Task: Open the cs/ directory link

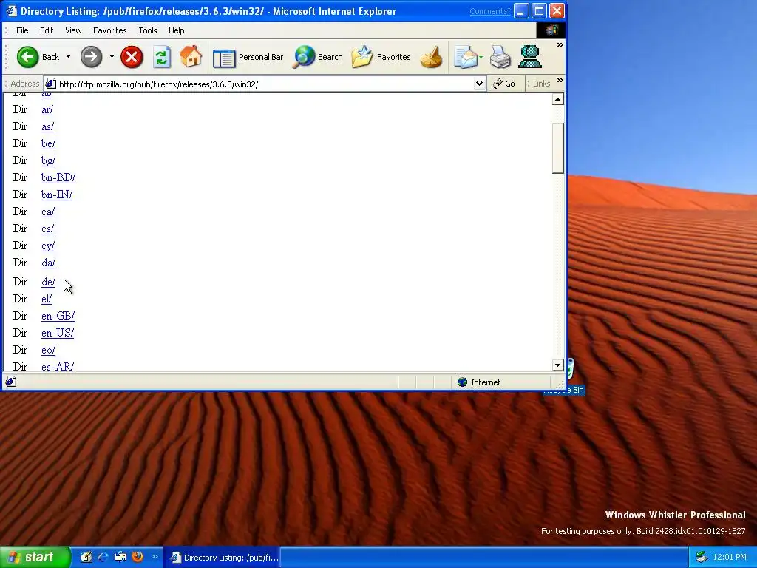Action: pyautogui.click(x=48, y=229)
